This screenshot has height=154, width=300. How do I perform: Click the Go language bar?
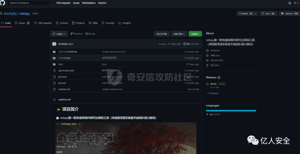[x=231, y=111]
